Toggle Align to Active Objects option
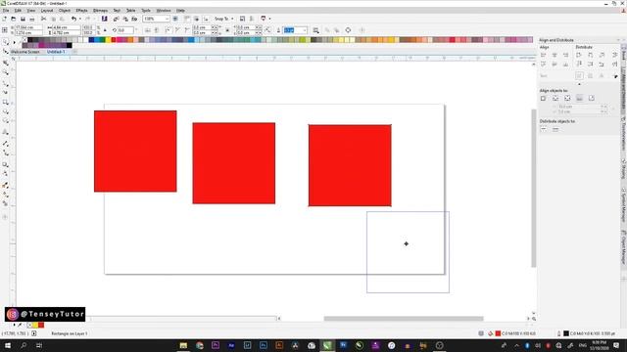Viewport: 627px width, 352px height. [543, 98]
